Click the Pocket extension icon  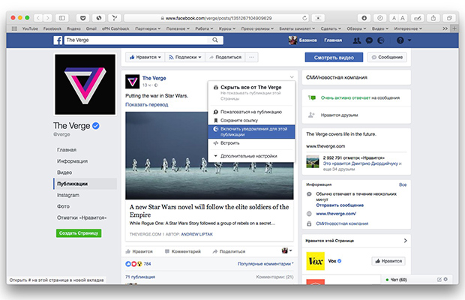82,18
